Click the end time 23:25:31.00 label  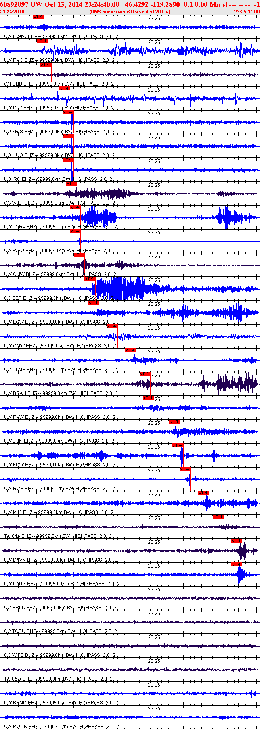click(247, 12)
